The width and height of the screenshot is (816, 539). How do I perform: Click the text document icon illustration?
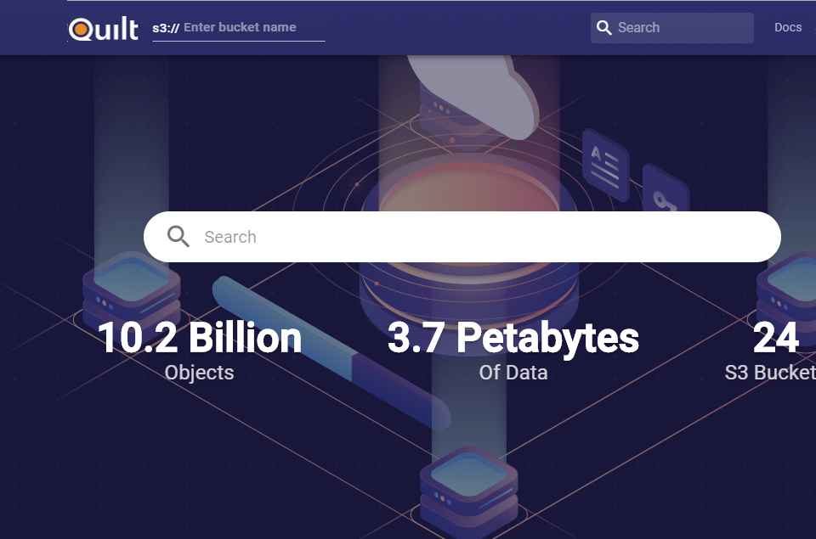point(604,166)
